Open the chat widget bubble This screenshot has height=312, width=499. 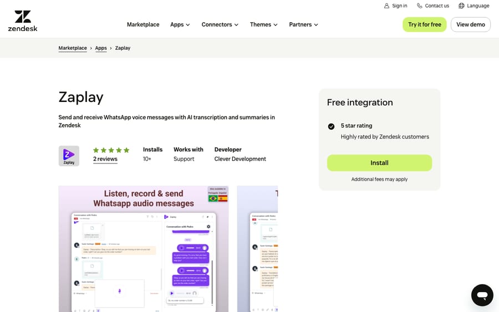482,295
